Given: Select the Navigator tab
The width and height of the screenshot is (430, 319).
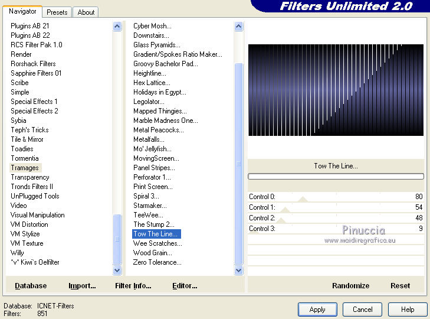Looking at the screenshot, I should 22,11.
